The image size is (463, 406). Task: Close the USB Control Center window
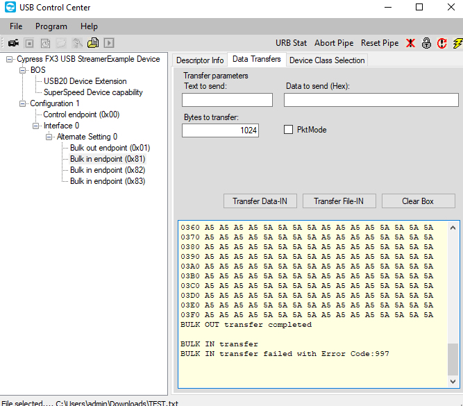[451, 7]
